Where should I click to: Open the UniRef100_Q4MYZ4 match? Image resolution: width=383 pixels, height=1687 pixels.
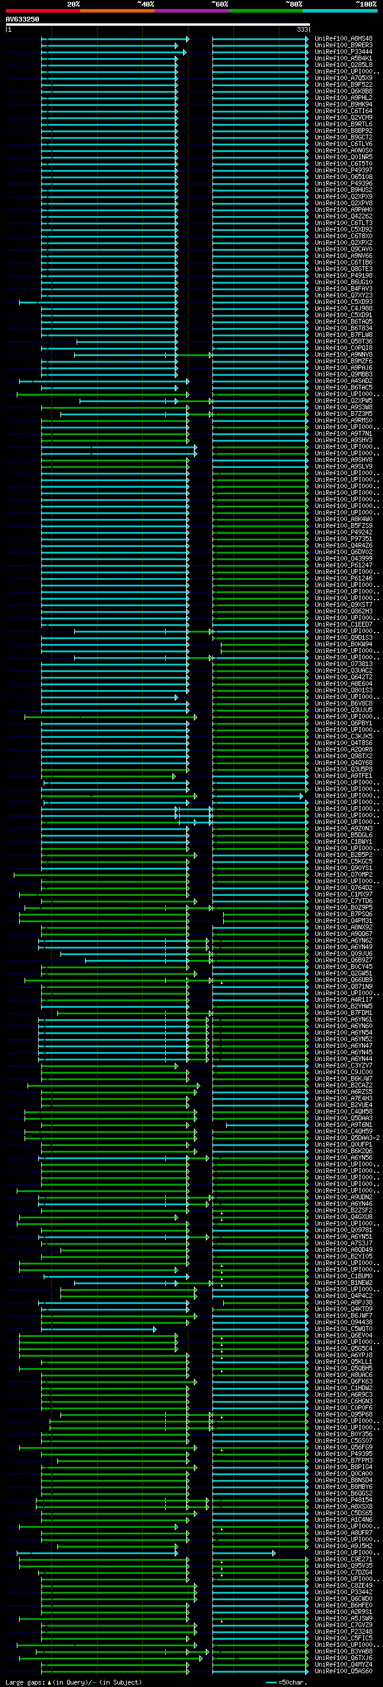coord(344,1664)
